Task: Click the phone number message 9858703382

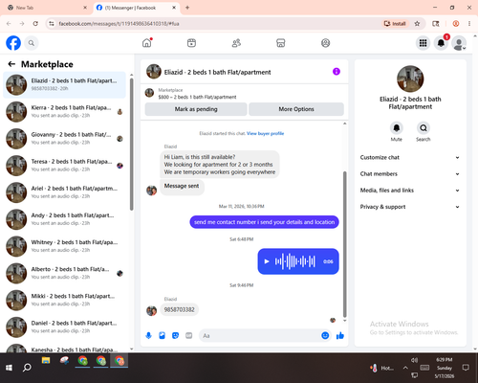Action: [179, 309]
